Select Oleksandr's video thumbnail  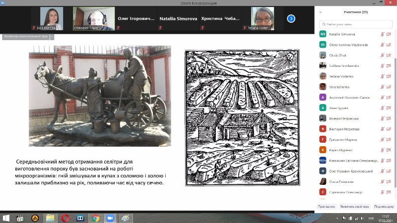(90, 18)
